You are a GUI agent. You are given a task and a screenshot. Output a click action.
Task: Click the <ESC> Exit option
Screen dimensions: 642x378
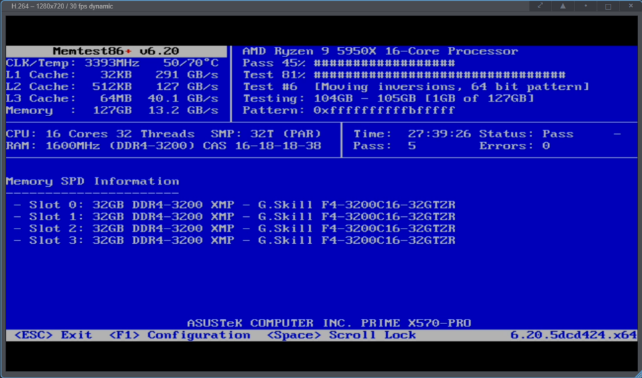click(x=53, y=335)
